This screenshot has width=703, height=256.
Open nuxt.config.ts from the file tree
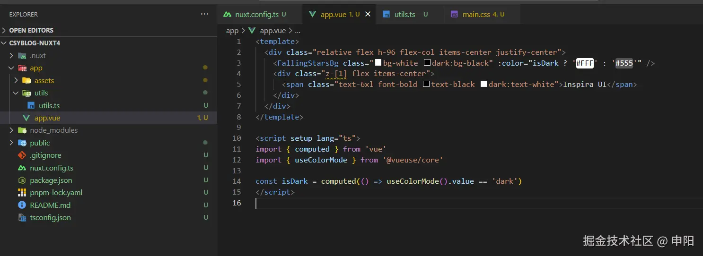108,168
